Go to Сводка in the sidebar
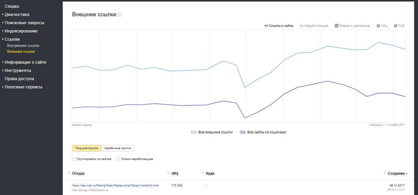The width and height of the screenshot is (418, 195). pyautogui.click(x=12, y=6)
